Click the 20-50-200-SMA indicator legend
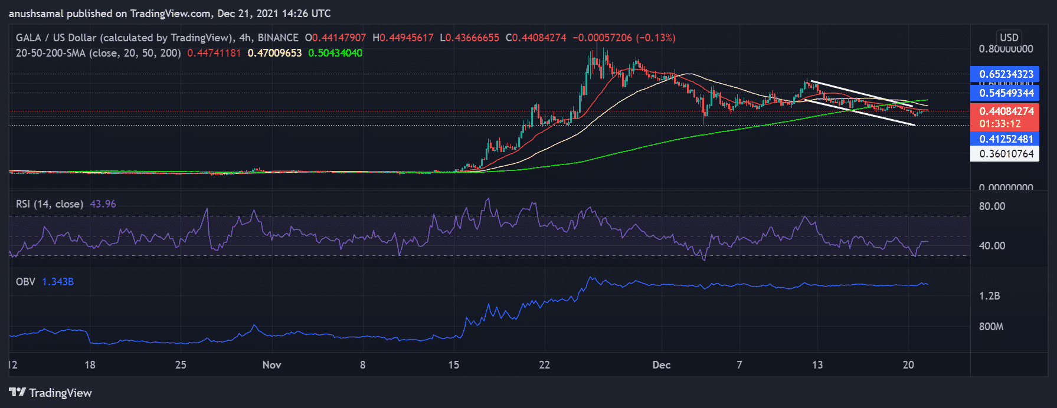Viewport: 1057px width, 408px height. pos(98,53)
